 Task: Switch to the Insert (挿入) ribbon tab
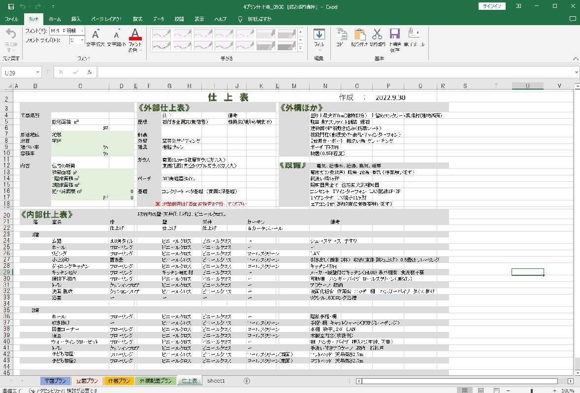point(76,19)
